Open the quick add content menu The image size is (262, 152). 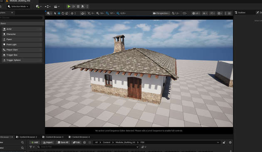(39, 7)
